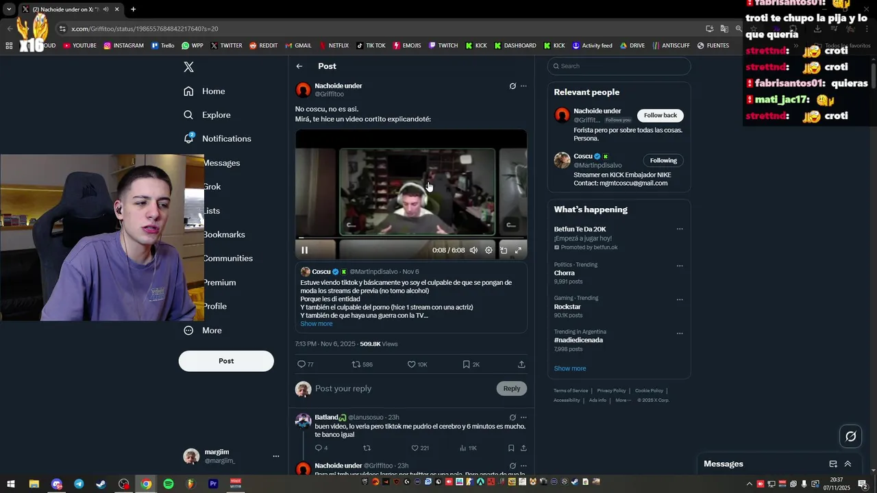Expand the Messages drawer
Screen dimensions: 877x493
[x=848, y=464]
